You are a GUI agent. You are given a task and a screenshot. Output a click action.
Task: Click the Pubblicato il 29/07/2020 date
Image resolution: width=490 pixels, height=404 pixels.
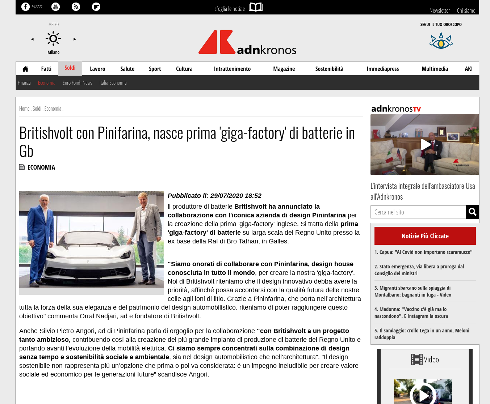tap(214, 196)
